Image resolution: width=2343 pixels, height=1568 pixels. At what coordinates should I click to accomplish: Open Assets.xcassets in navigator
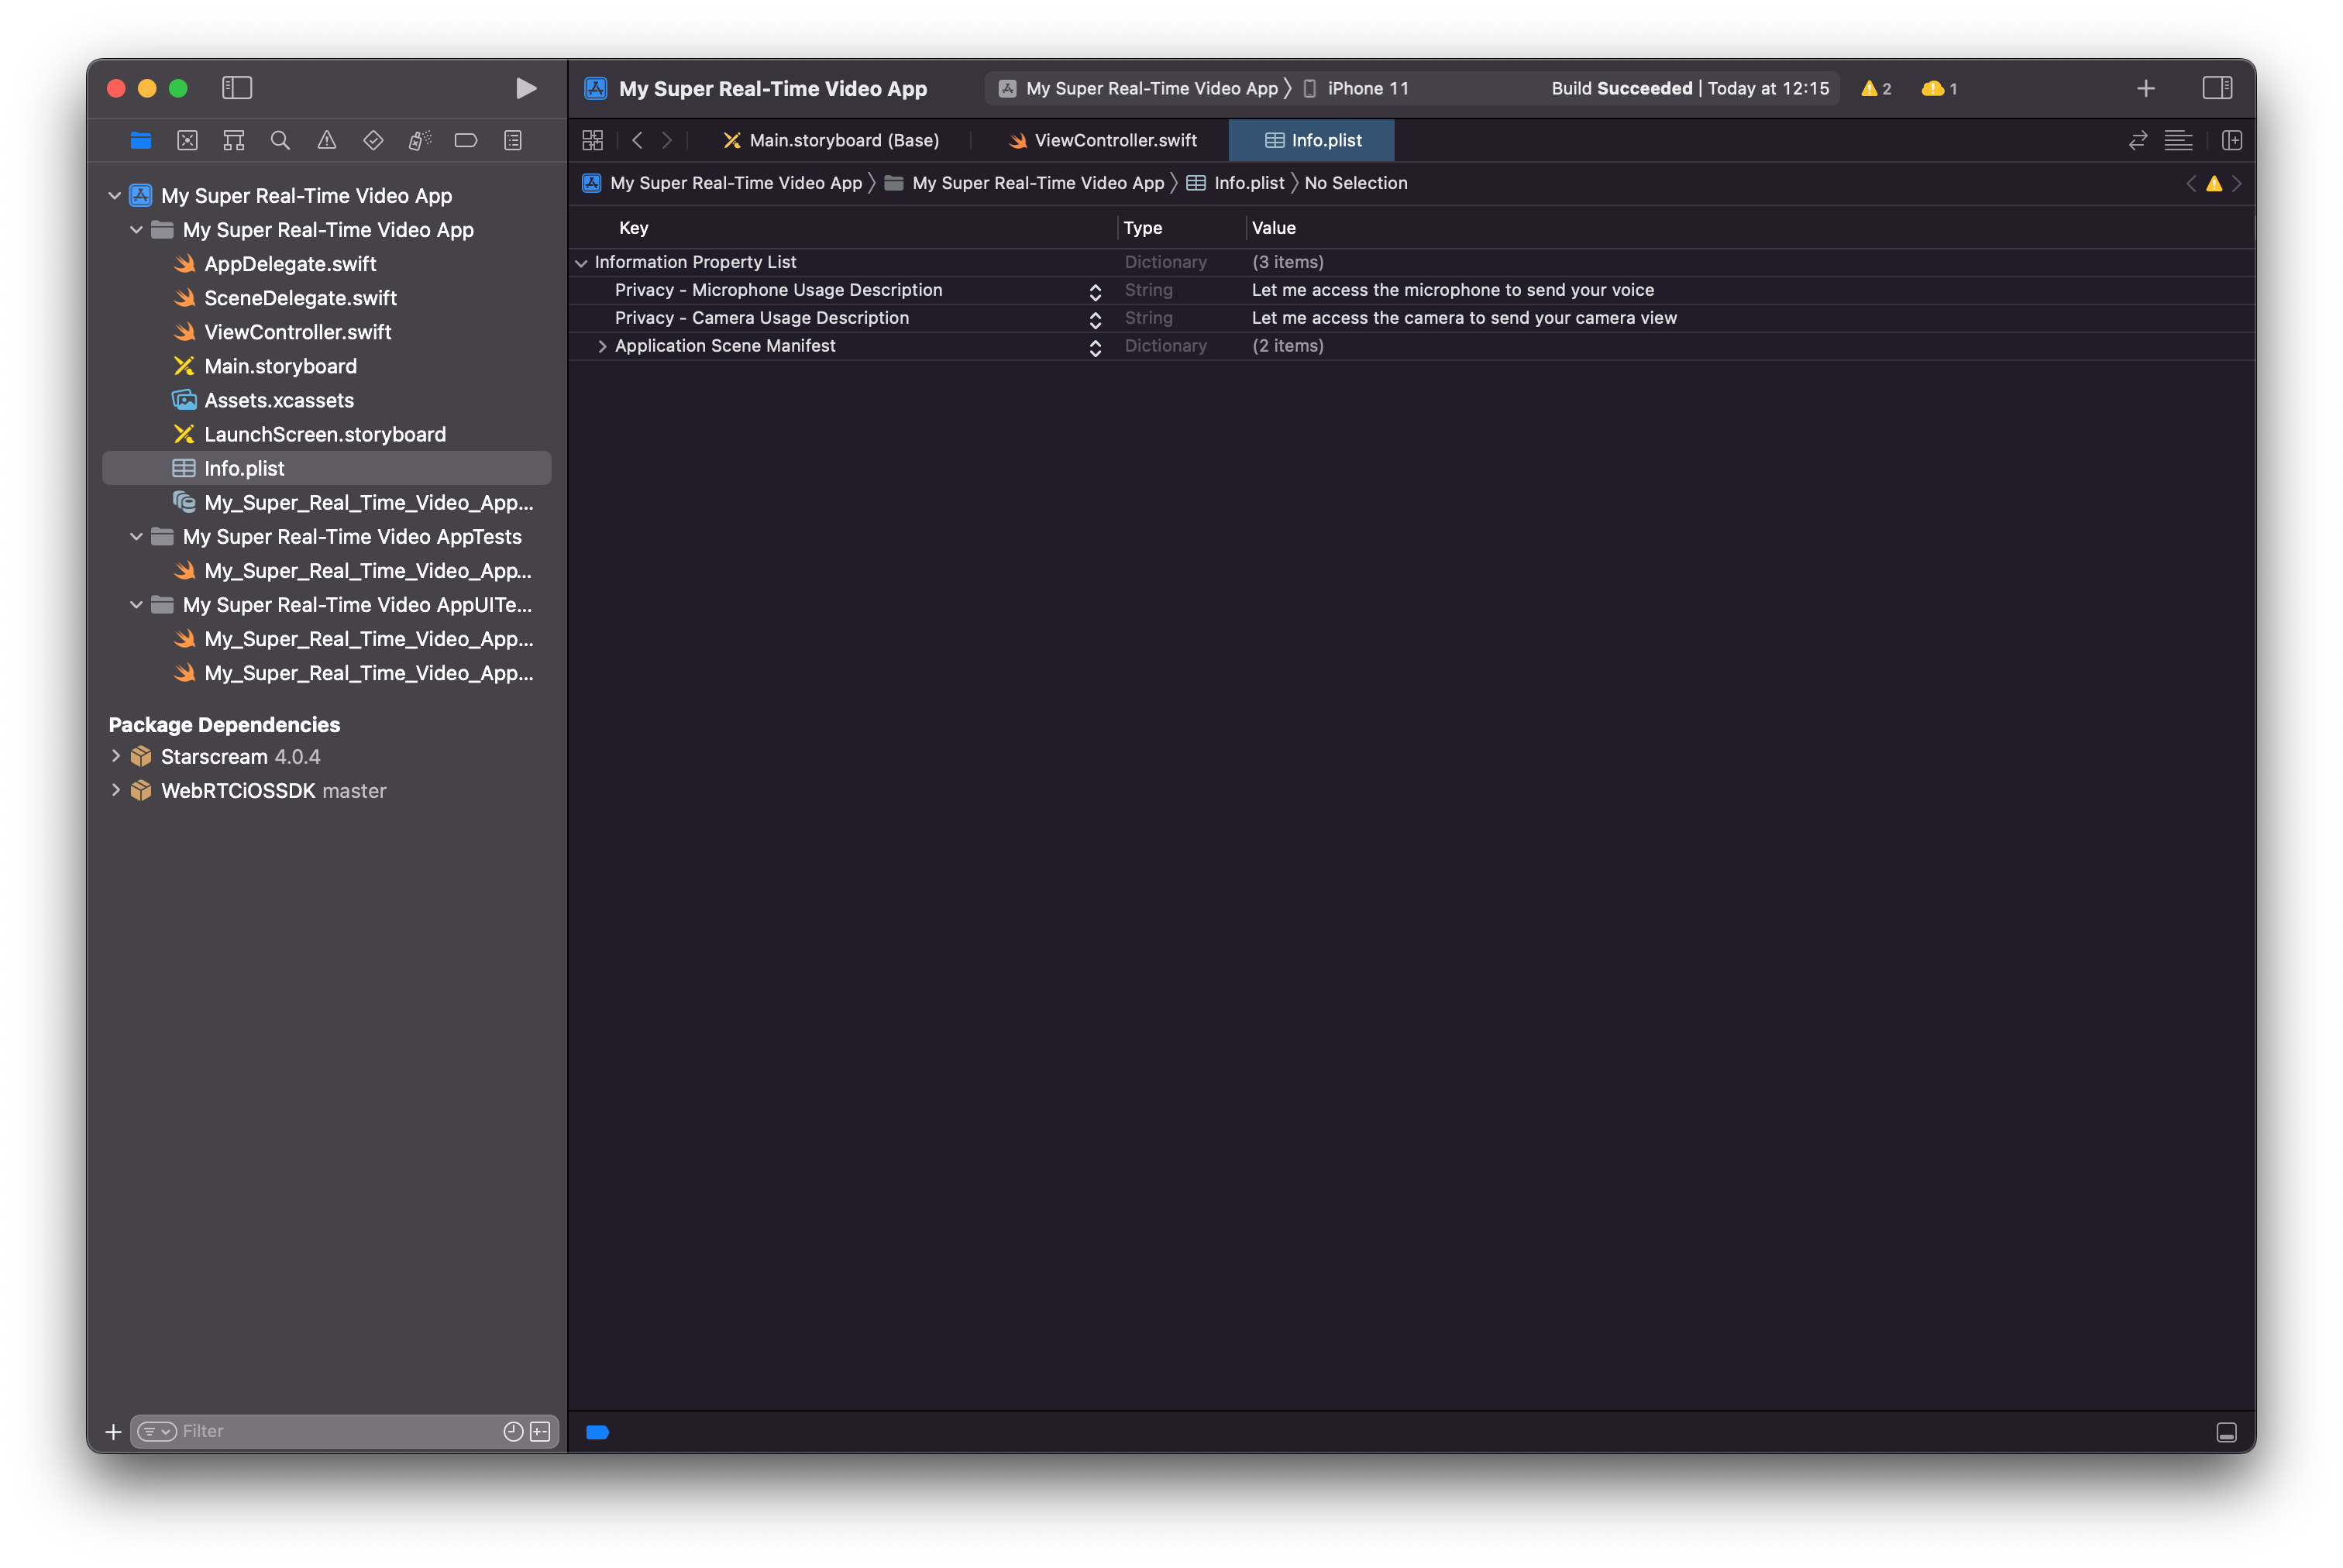coord(279,400)
